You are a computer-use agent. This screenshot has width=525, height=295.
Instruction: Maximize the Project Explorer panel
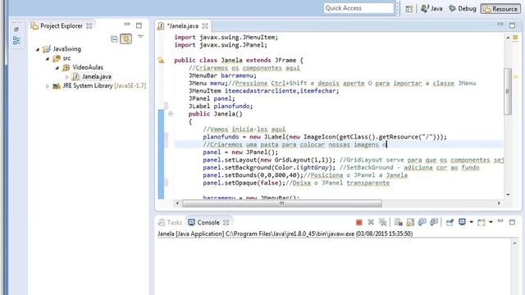coord(139,25)
